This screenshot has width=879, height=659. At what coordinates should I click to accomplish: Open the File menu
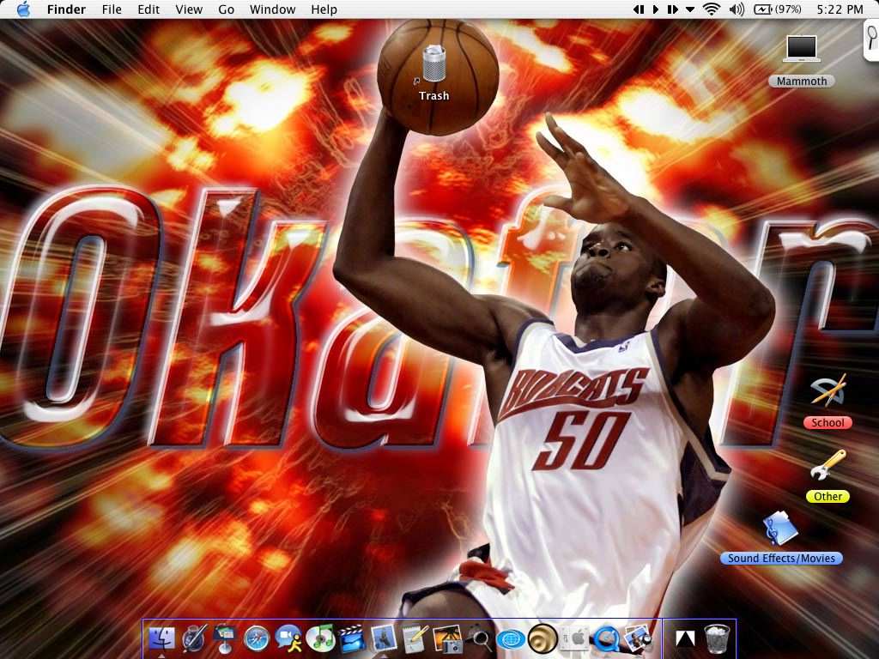[x=112, y=9]
